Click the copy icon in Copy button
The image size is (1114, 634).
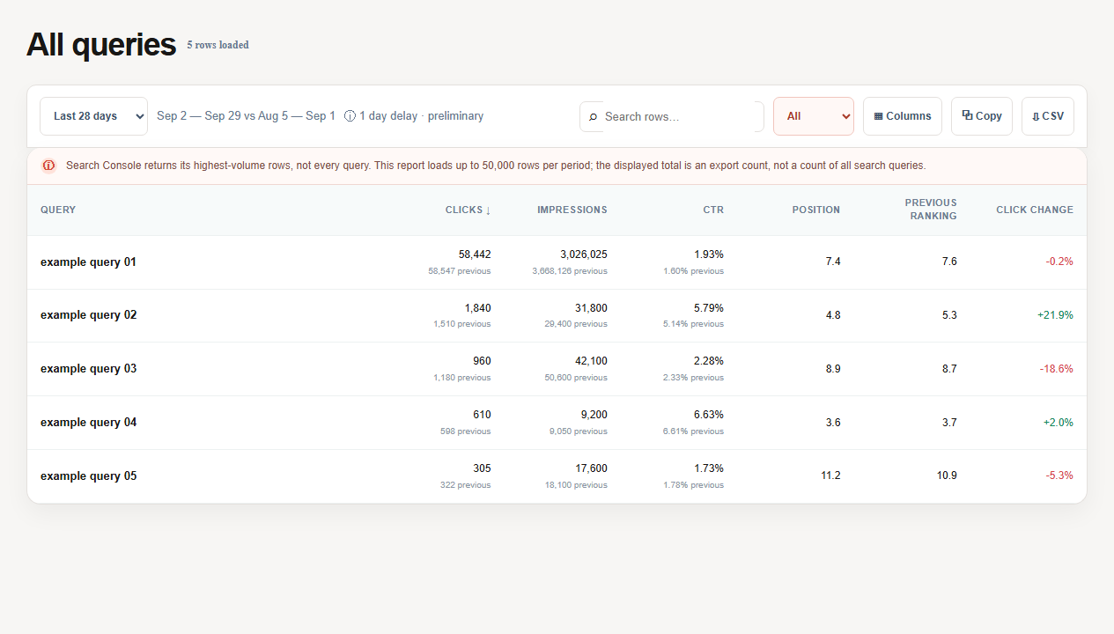pyautogui.click(x=967, y=115)
